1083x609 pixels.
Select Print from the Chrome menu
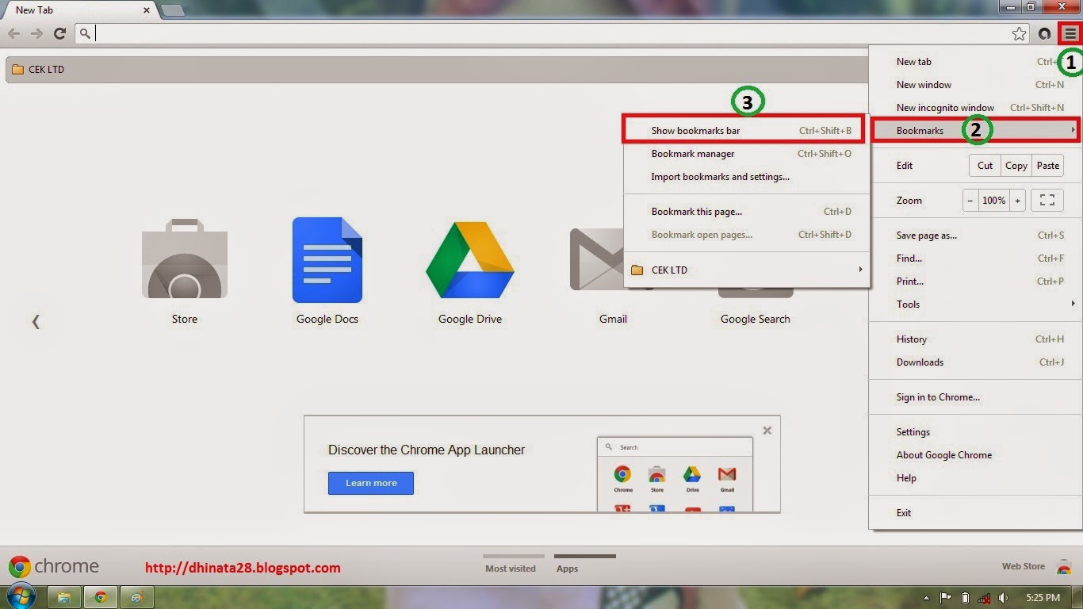tap(976, 281)
